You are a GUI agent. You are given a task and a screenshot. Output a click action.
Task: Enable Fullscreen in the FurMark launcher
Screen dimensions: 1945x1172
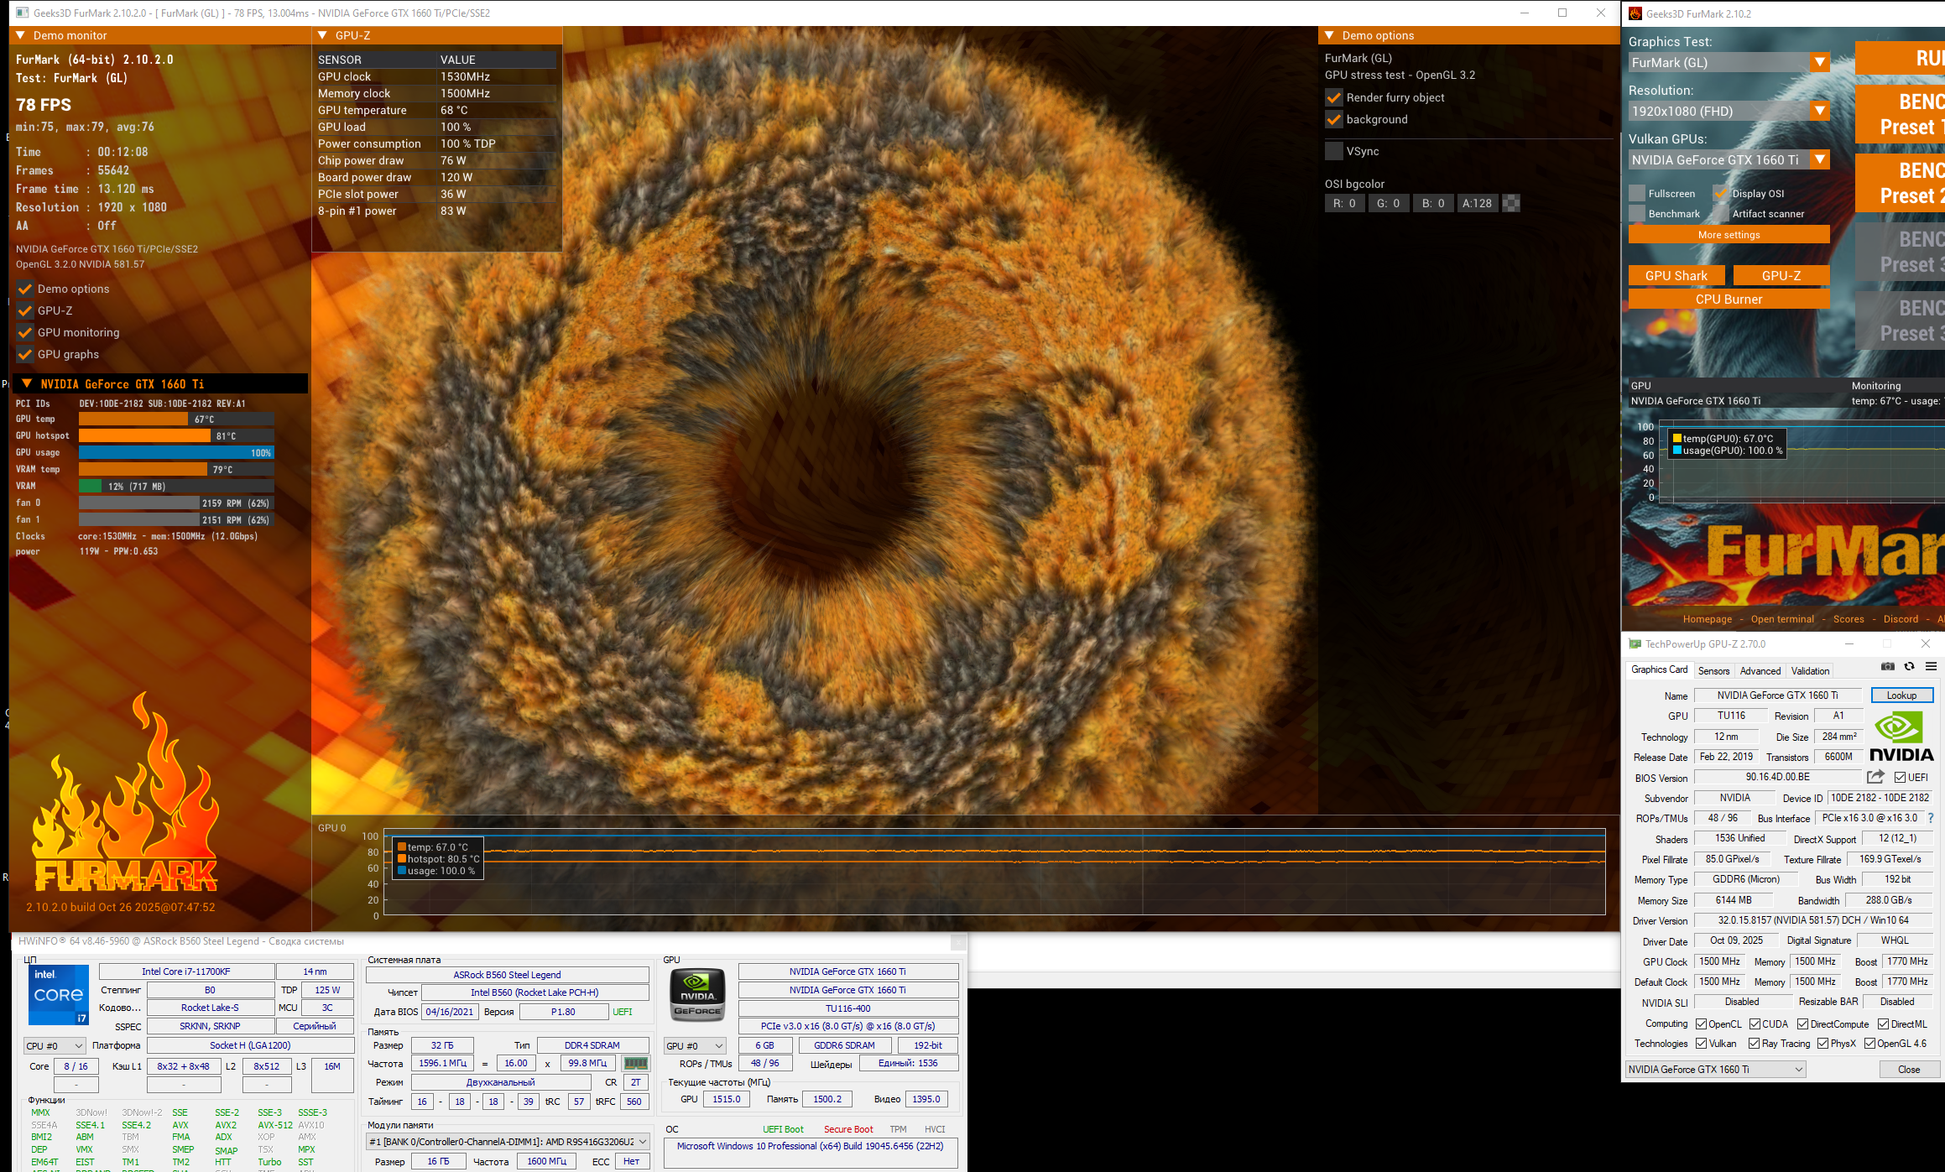pos(1637,194)
